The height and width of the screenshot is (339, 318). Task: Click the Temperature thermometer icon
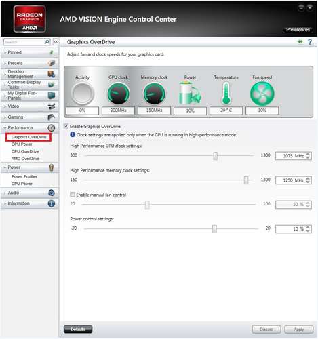tap(226, 93)
